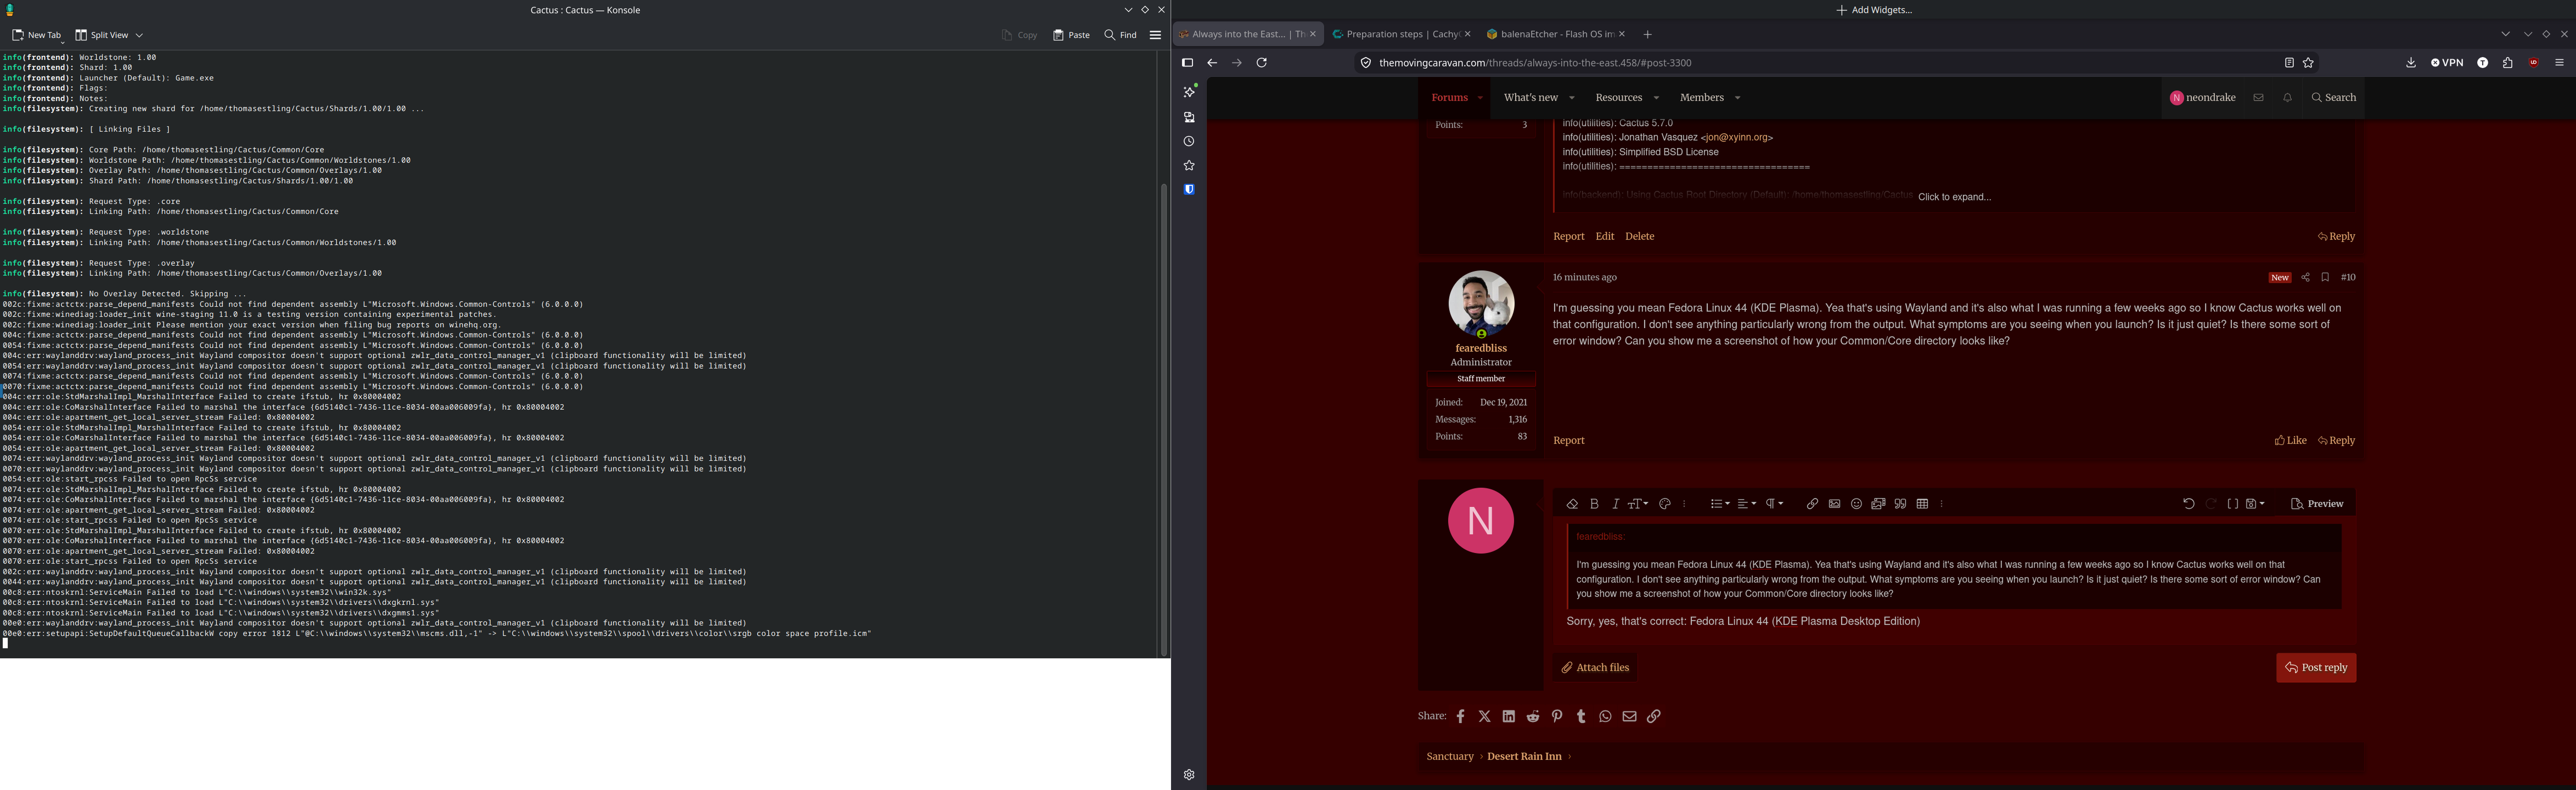
Task: Bookmark post #10 with the bookmark icon
Action: tap(2325, 277)
